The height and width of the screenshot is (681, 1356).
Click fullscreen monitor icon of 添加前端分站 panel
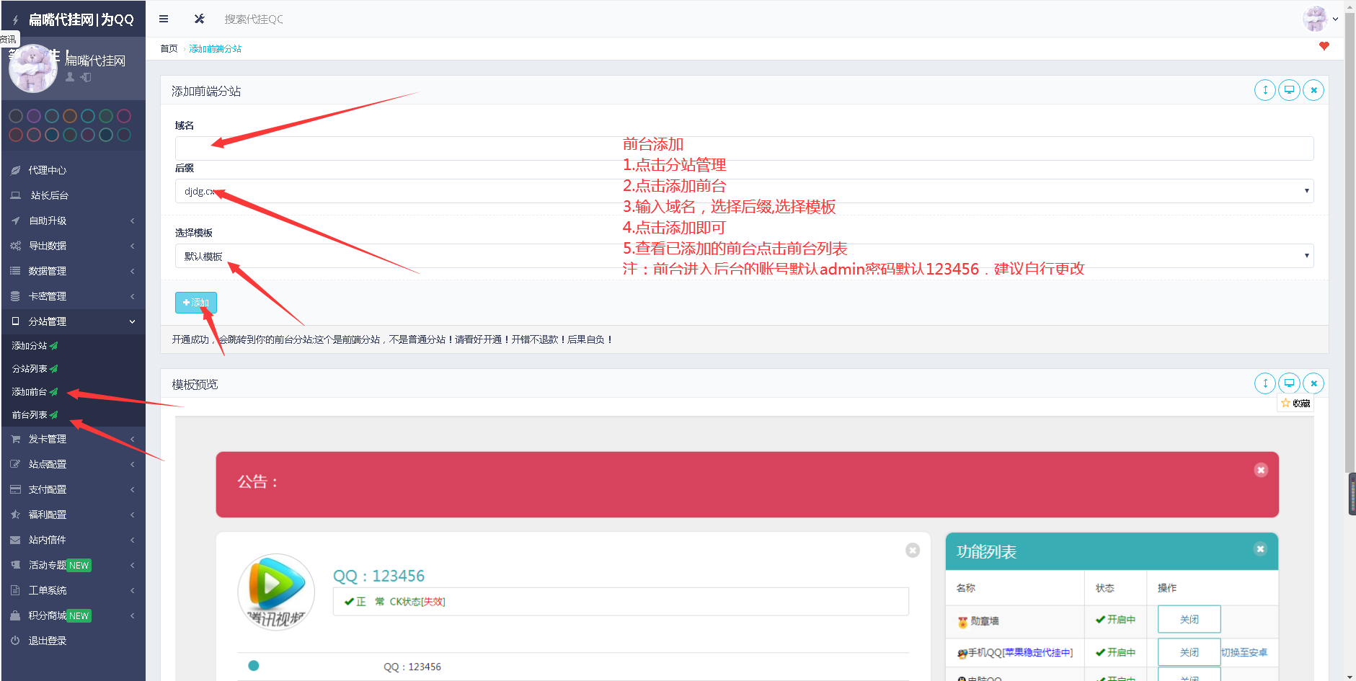point(1289,90)
